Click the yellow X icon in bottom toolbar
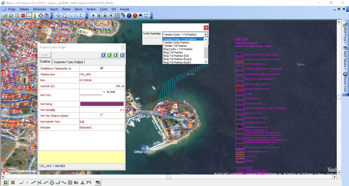Viewport: 349px width, 186px height. (x=13, y=182)
